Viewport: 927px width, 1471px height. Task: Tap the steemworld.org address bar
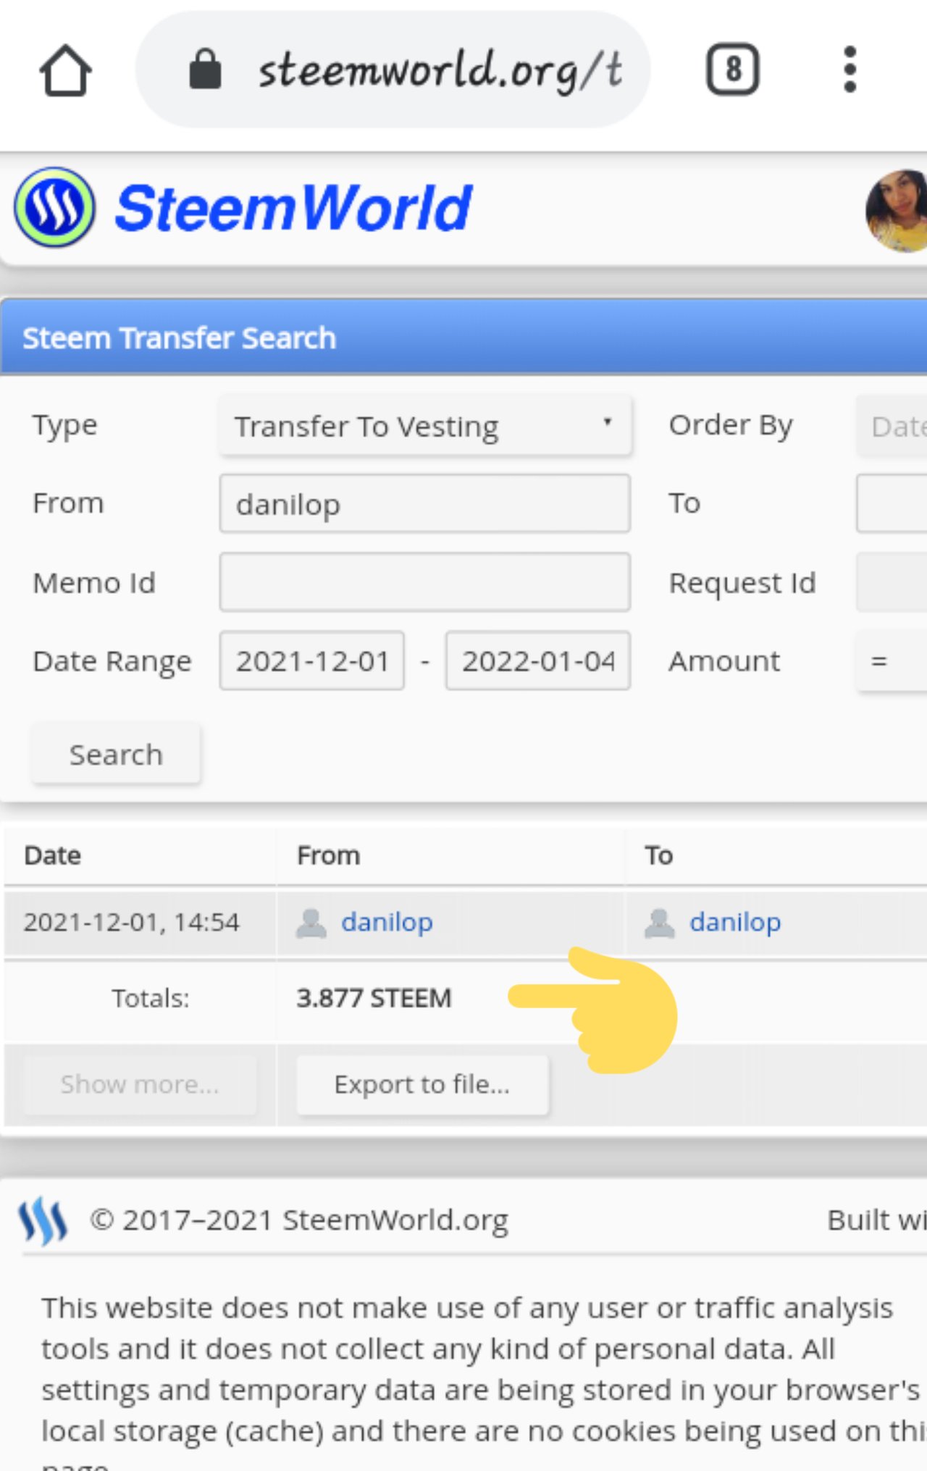(x=393, y=70)
